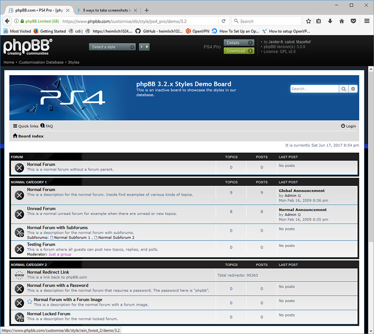
Task: Click the Login link
Action: coord(348,126)
